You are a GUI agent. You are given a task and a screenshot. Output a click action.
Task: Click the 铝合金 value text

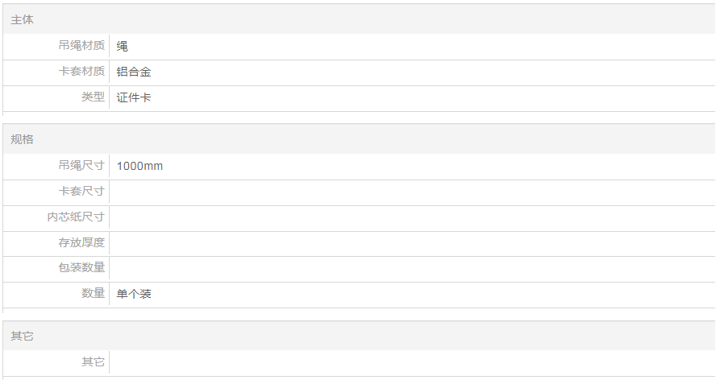point(134,72)
